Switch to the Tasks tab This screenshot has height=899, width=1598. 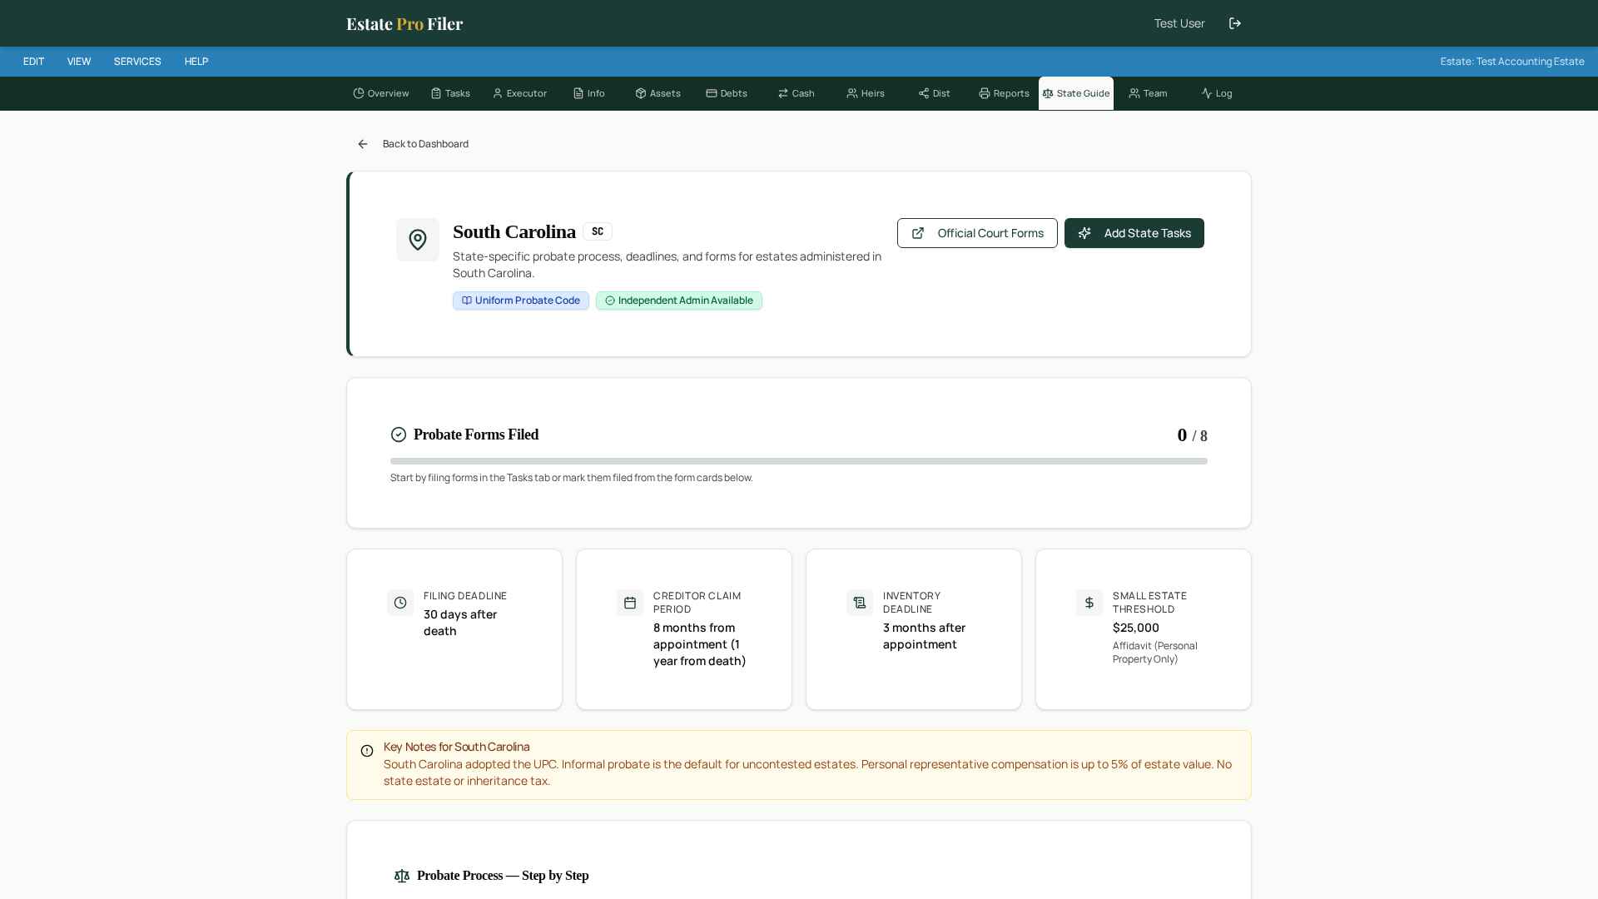point(450,93)
